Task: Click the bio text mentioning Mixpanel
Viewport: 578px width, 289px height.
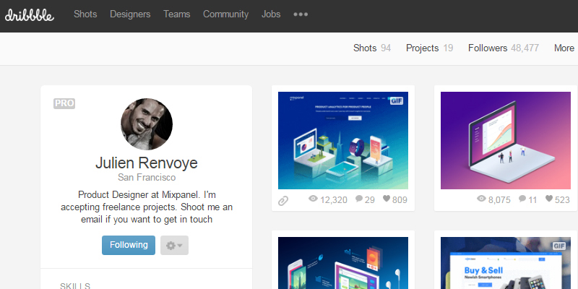Action: (147, 207)
